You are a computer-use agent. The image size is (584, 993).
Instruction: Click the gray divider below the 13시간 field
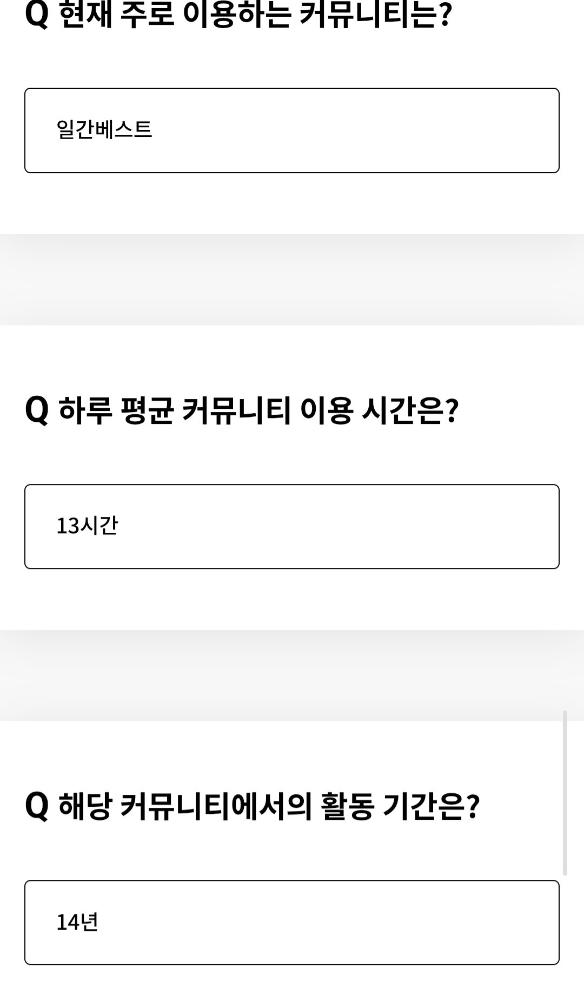point(292,675)
